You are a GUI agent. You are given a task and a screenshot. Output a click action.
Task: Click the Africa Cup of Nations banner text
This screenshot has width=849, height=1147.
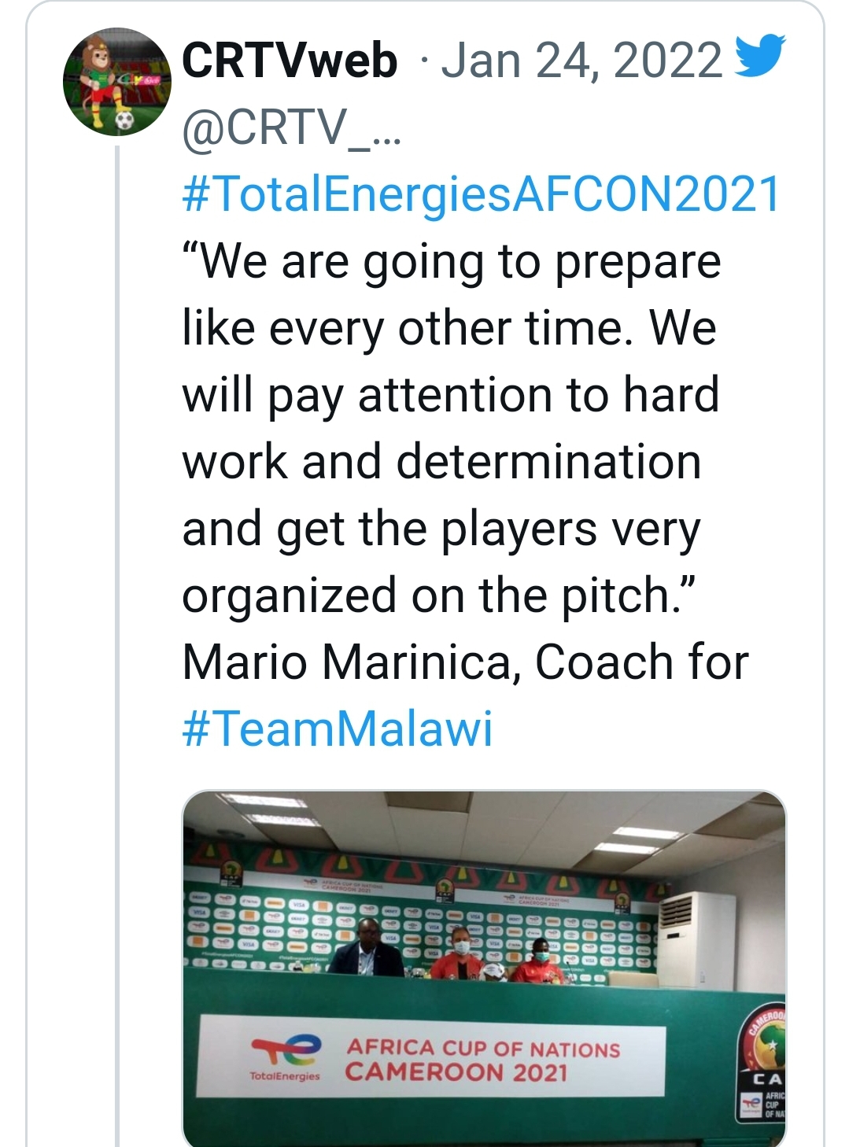pyautogui.click(x=482, y=1060)
